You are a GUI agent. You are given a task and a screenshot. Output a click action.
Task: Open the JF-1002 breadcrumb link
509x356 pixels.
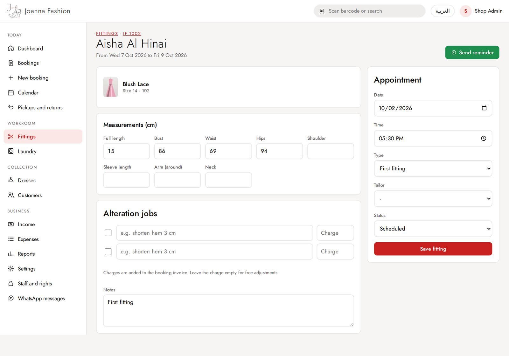click(132, 33)
